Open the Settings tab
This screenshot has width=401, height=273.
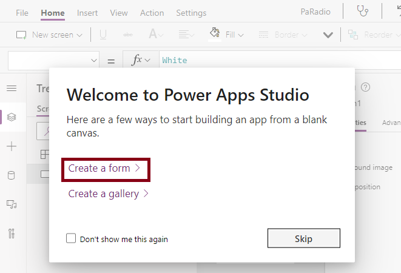pos(191,13)
